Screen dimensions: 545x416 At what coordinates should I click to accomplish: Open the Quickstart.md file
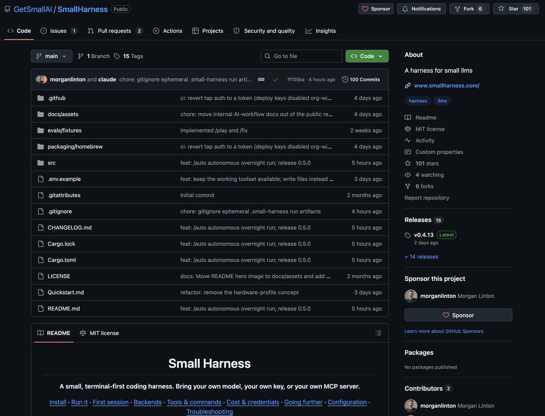point(66,292)
